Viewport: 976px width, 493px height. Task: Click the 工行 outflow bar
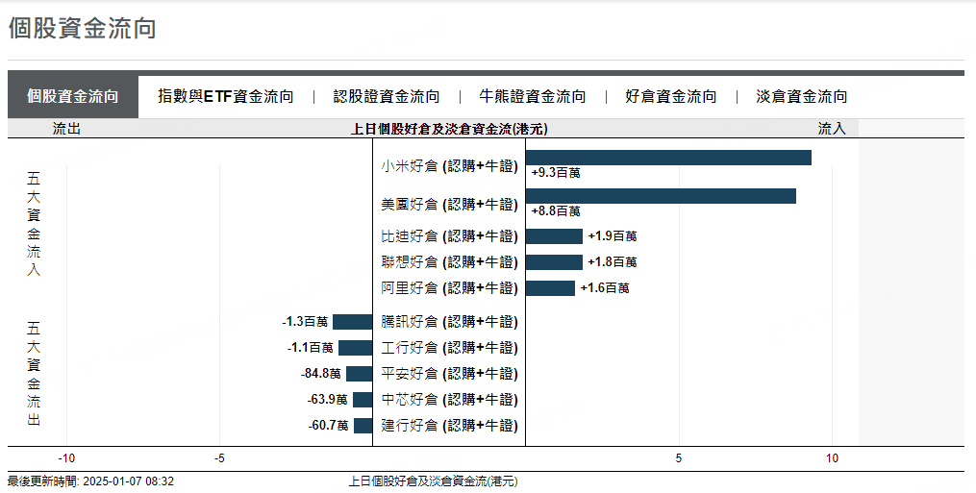[x=356, y=348]
